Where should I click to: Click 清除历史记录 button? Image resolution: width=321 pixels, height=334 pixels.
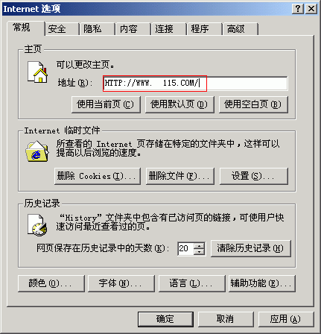[x=251, y=248]
